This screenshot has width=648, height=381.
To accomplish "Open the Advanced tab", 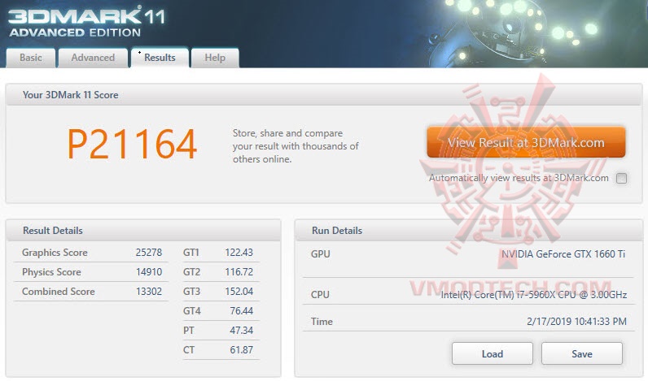I will (93, 58).
